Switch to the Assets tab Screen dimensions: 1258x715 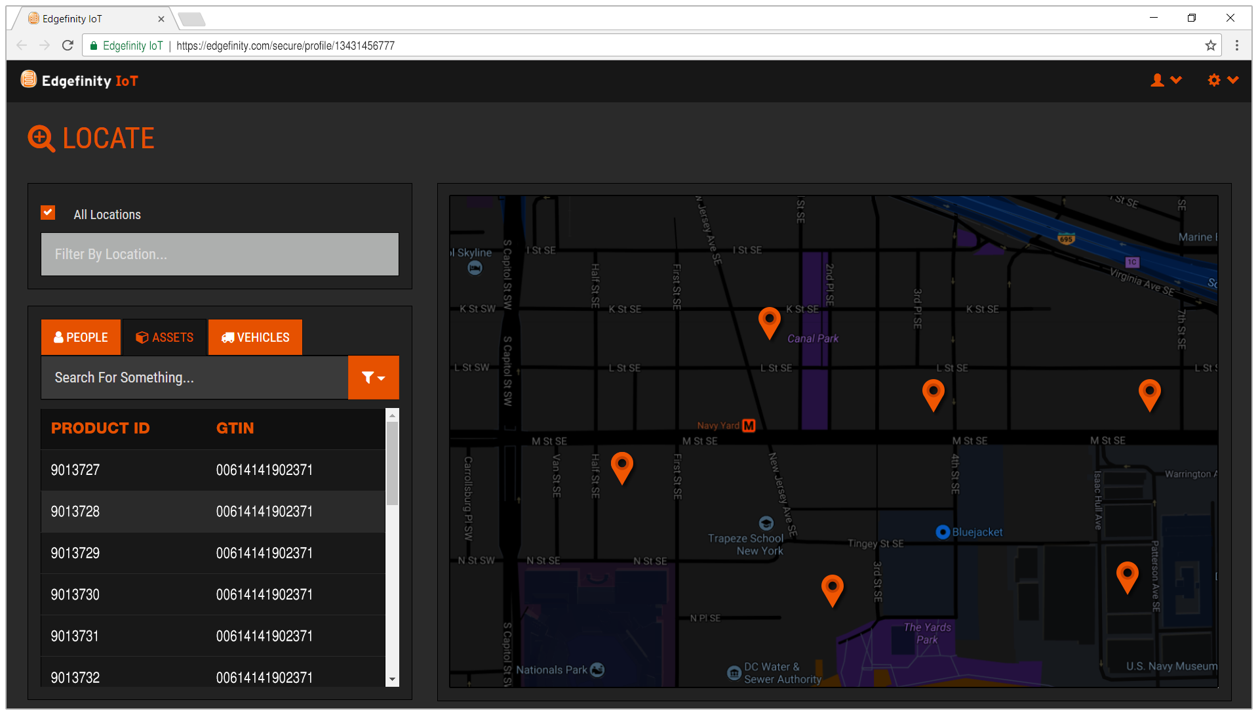(x=165, y=337)
